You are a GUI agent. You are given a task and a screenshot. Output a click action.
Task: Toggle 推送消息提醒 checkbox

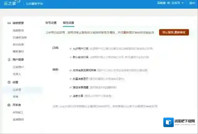coord(70,87)
